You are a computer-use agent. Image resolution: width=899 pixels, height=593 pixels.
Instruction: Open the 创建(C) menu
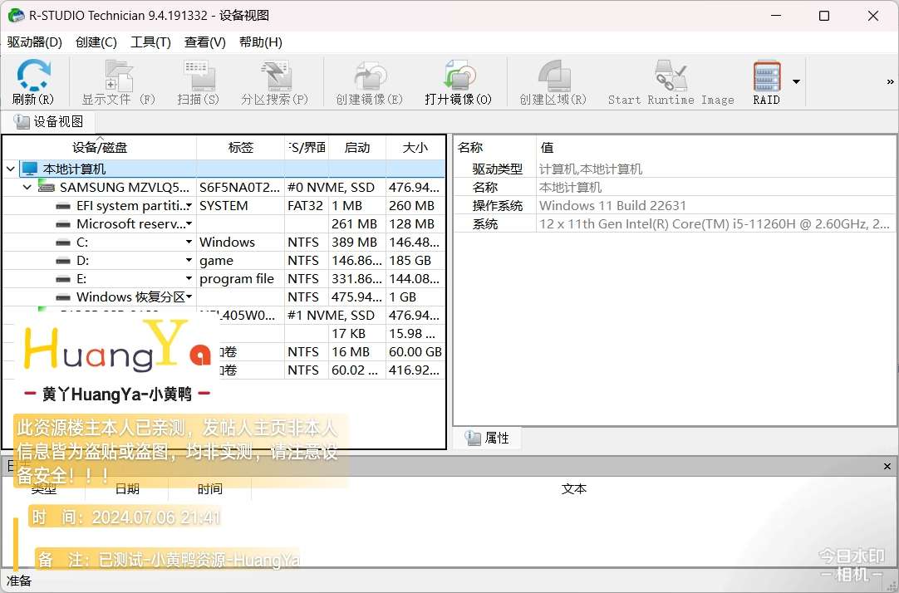(x=96, y=42)
